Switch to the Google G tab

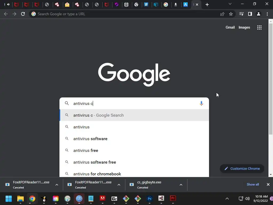coord(166,5)
